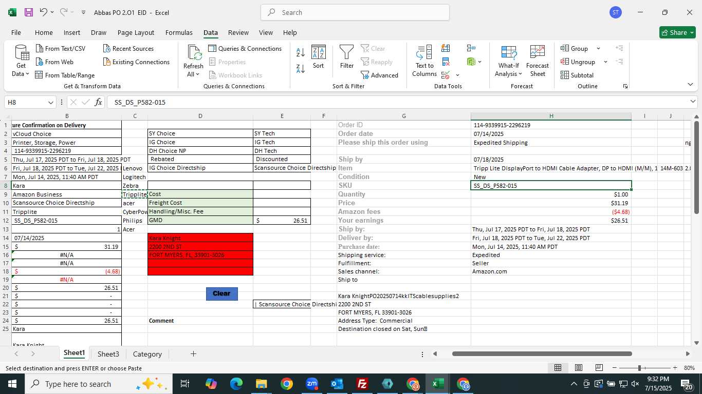This screenshot has height=394, width=702.
Task: Click the green Data Model icon
Action: point(471,62)
